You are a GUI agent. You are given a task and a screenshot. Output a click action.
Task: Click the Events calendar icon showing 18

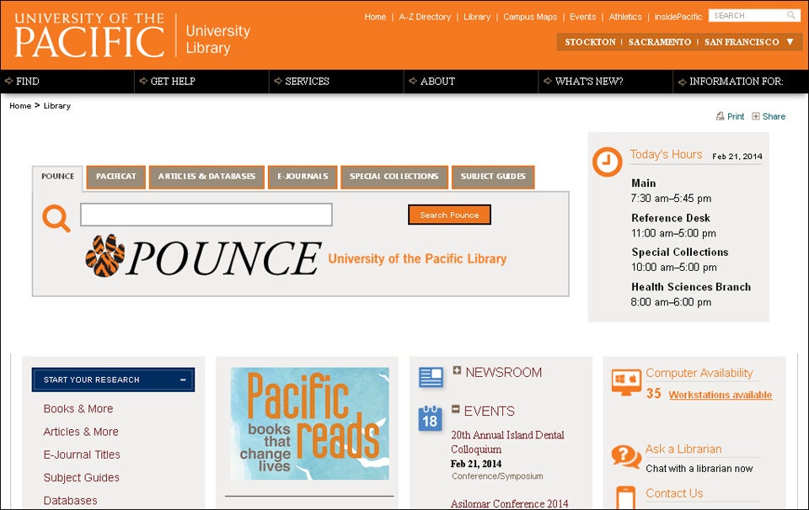[x=430, y=417]
